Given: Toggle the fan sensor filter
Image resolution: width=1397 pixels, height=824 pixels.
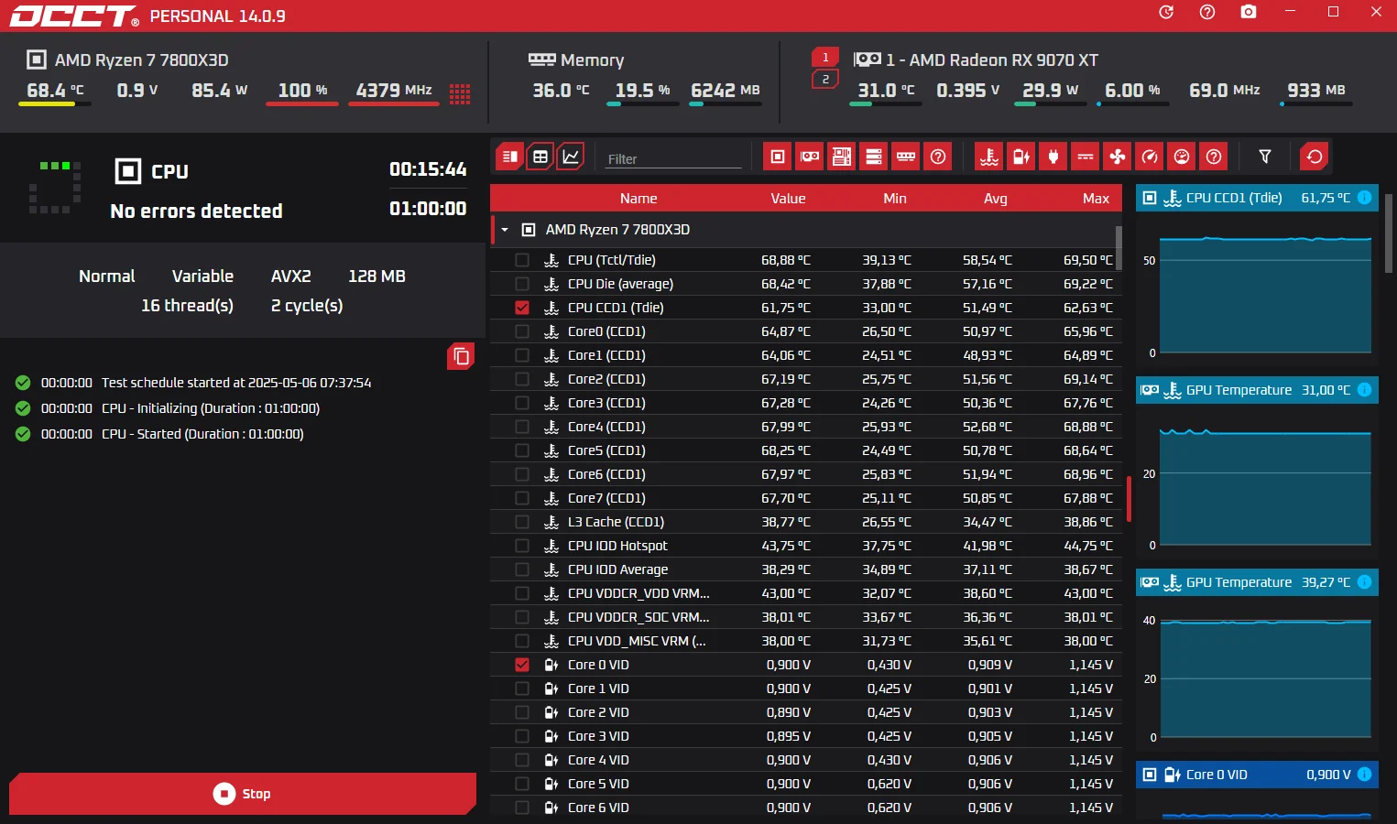Looking at the screenshot, I should 1118,157.
